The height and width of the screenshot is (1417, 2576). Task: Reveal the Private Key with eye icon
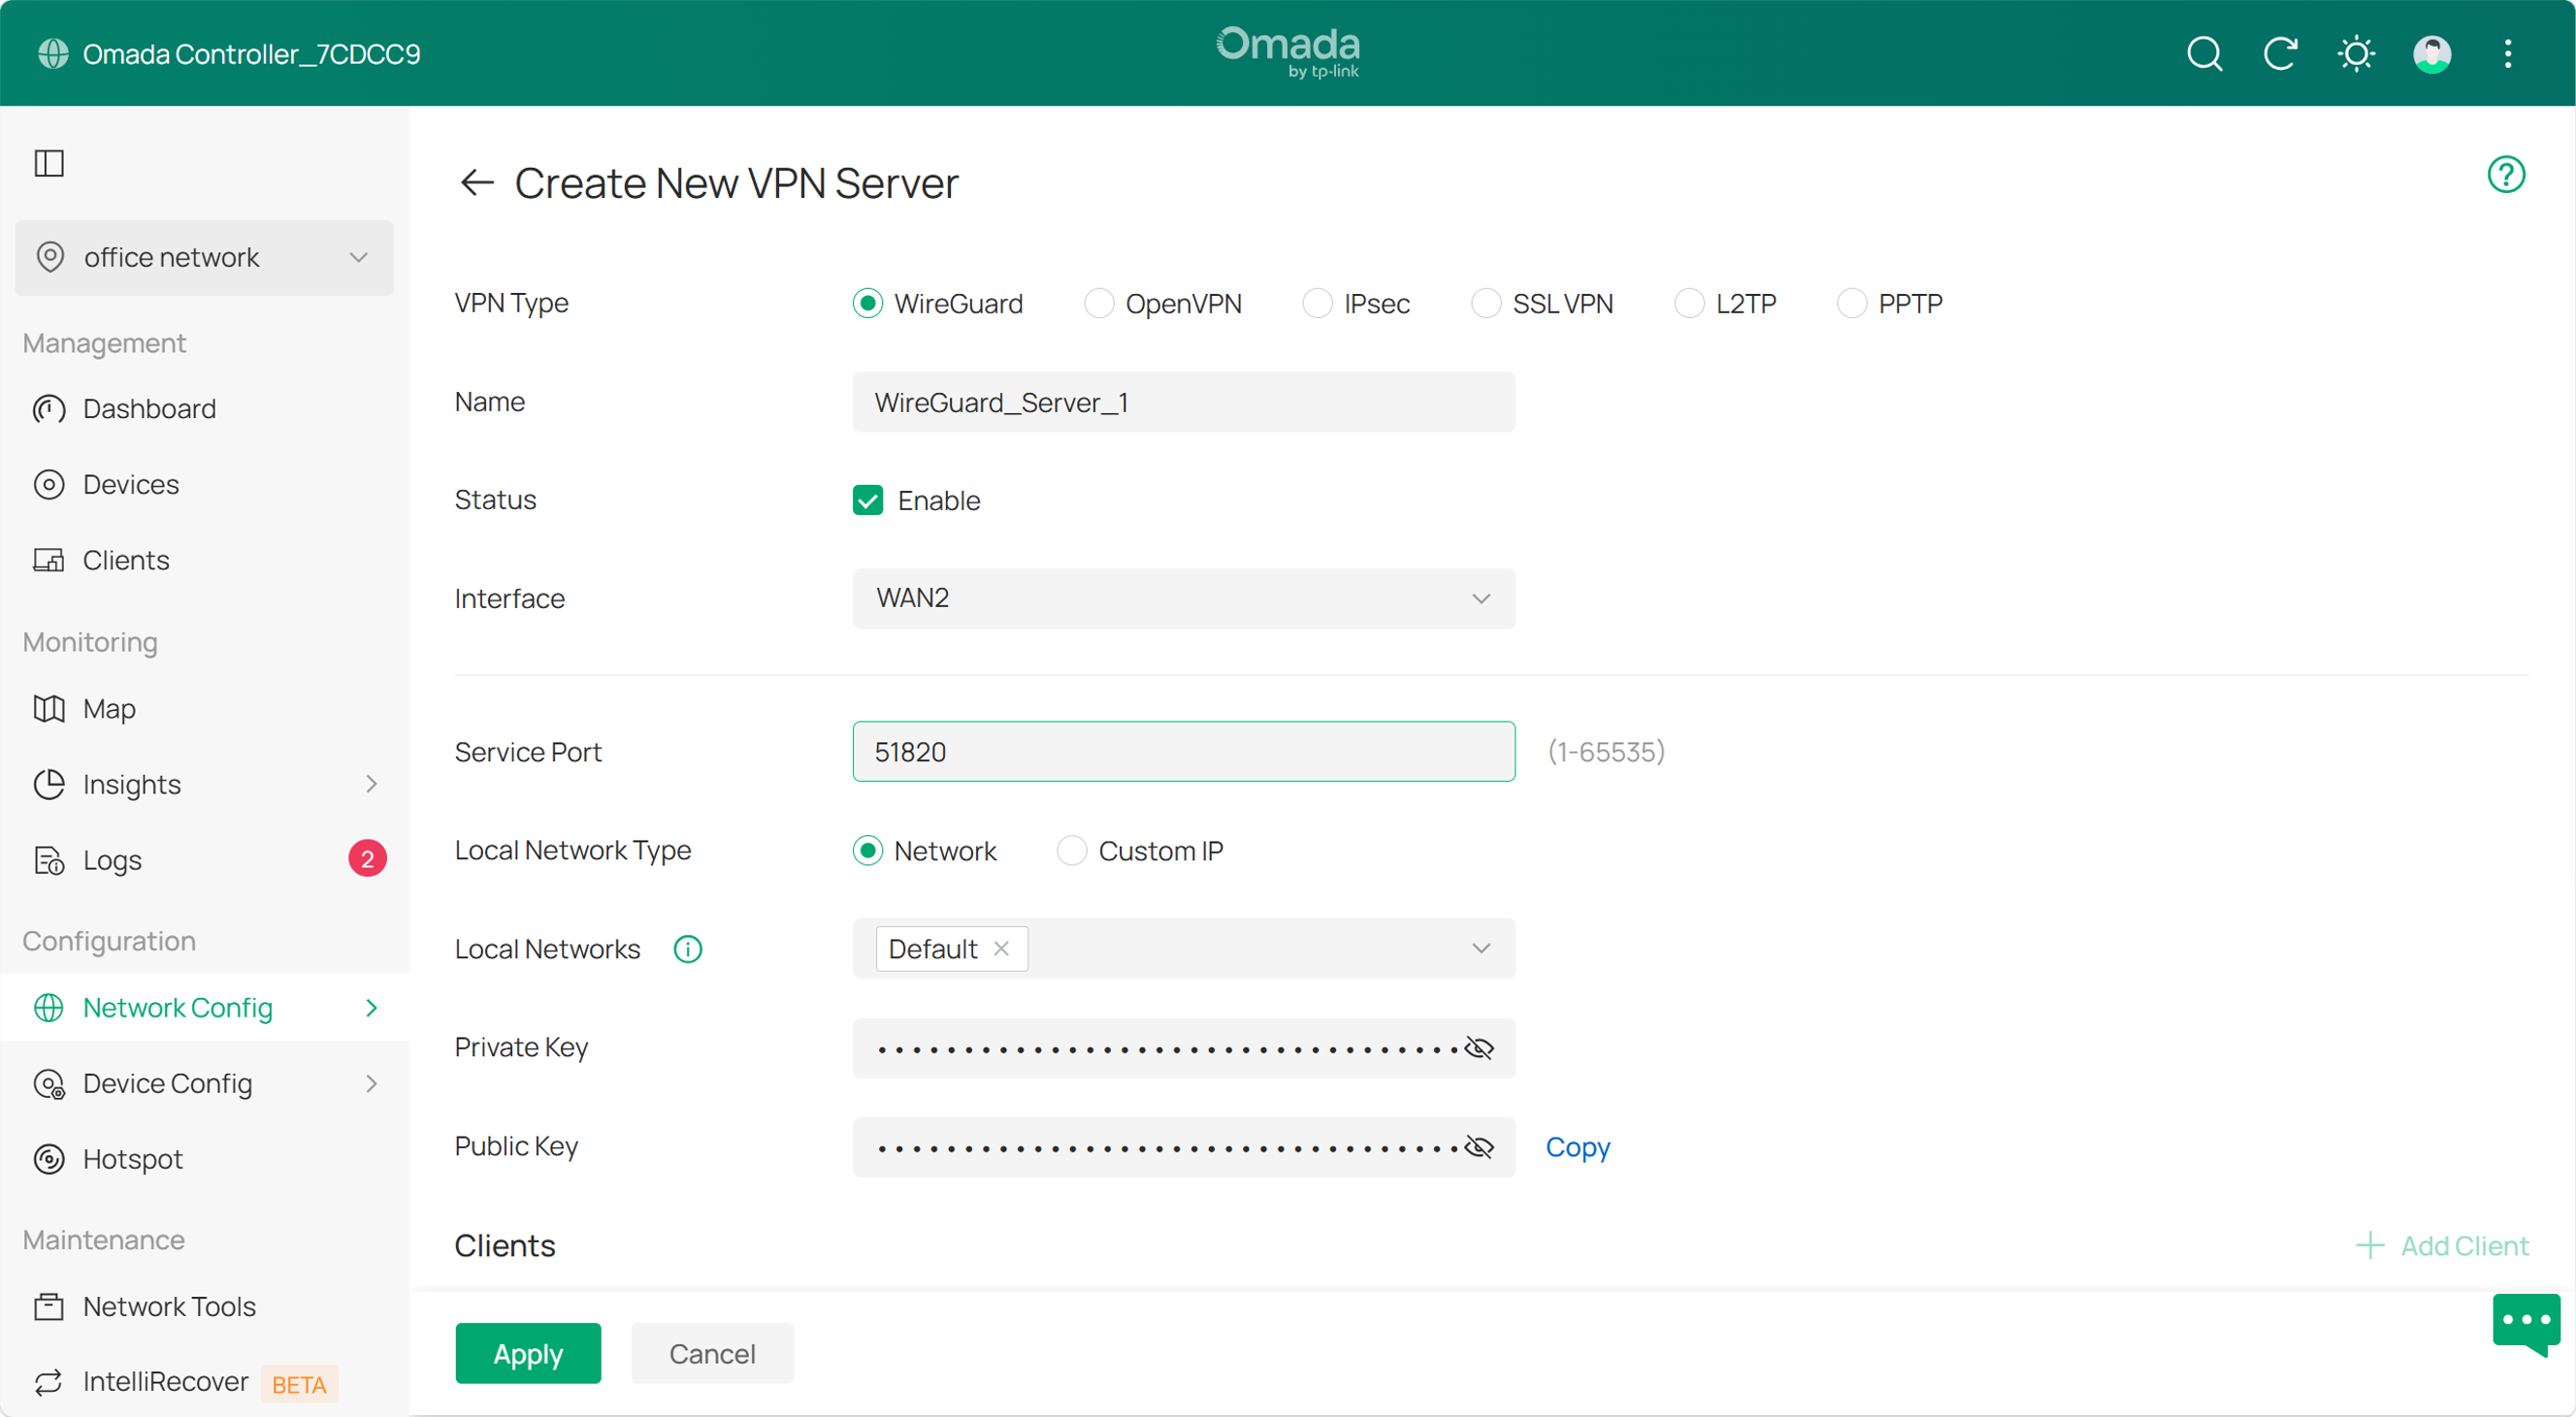[x=1479, y=1047]
